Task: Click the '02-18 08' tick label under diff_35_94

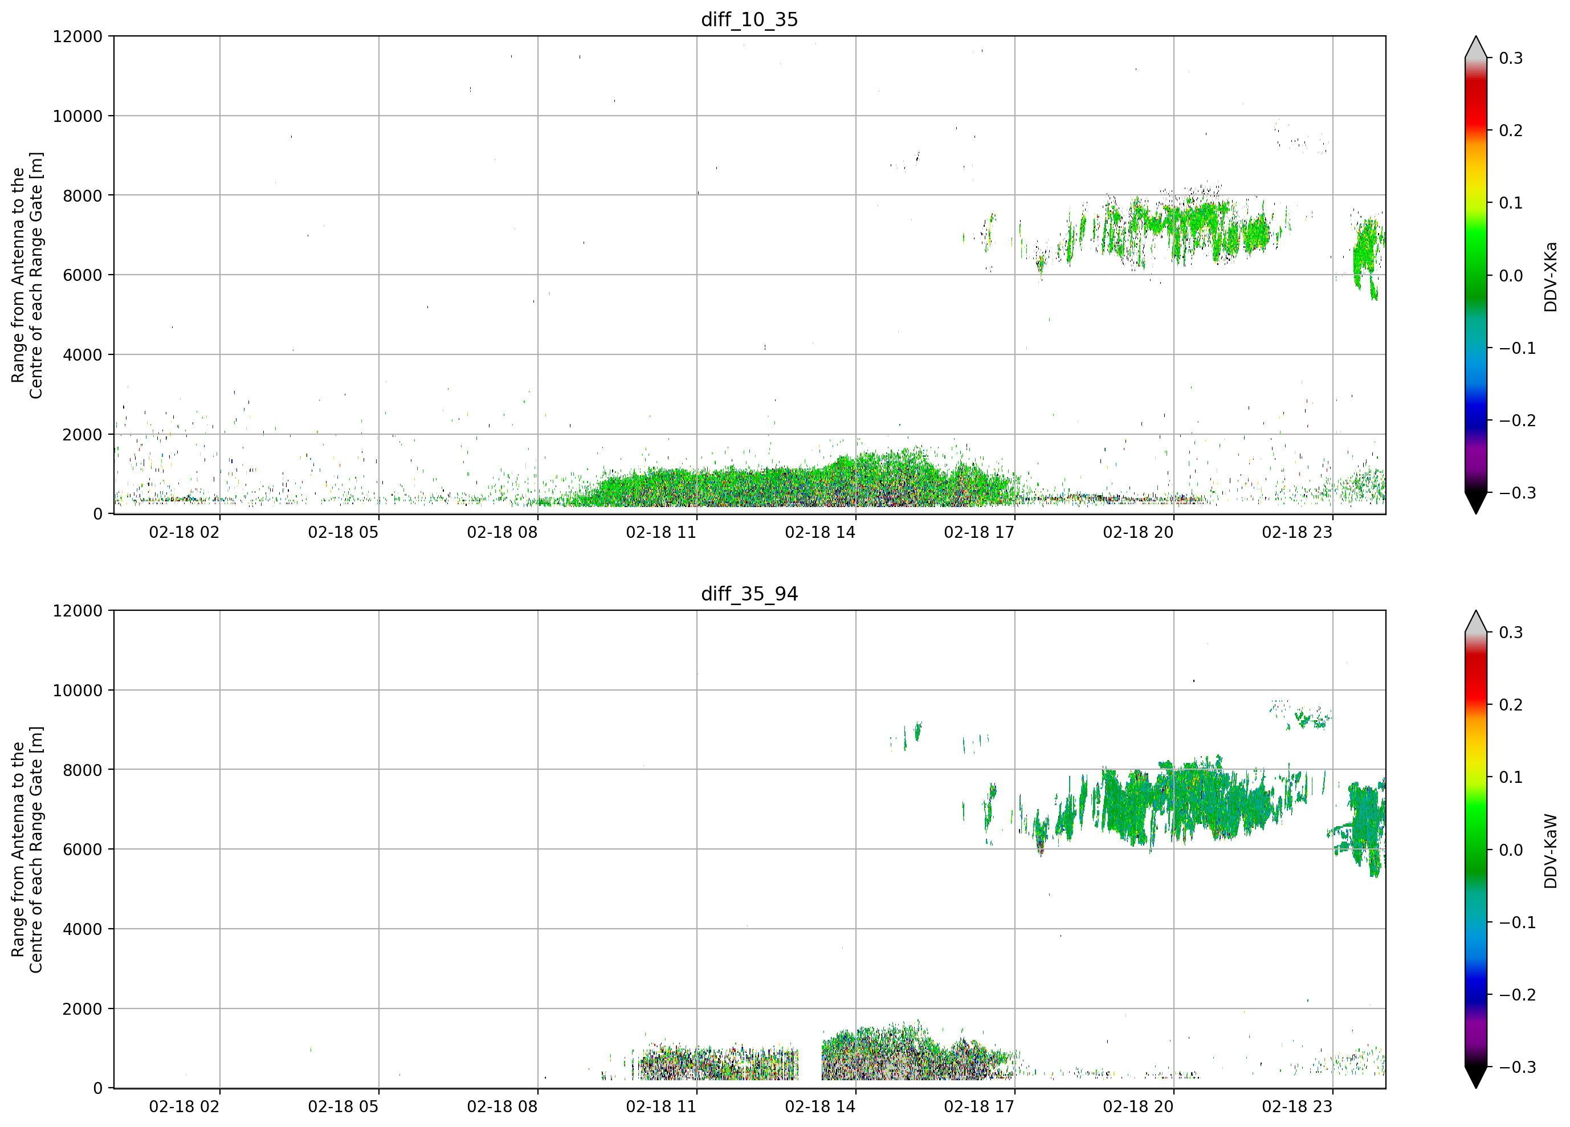Action: coord(503,1107)
